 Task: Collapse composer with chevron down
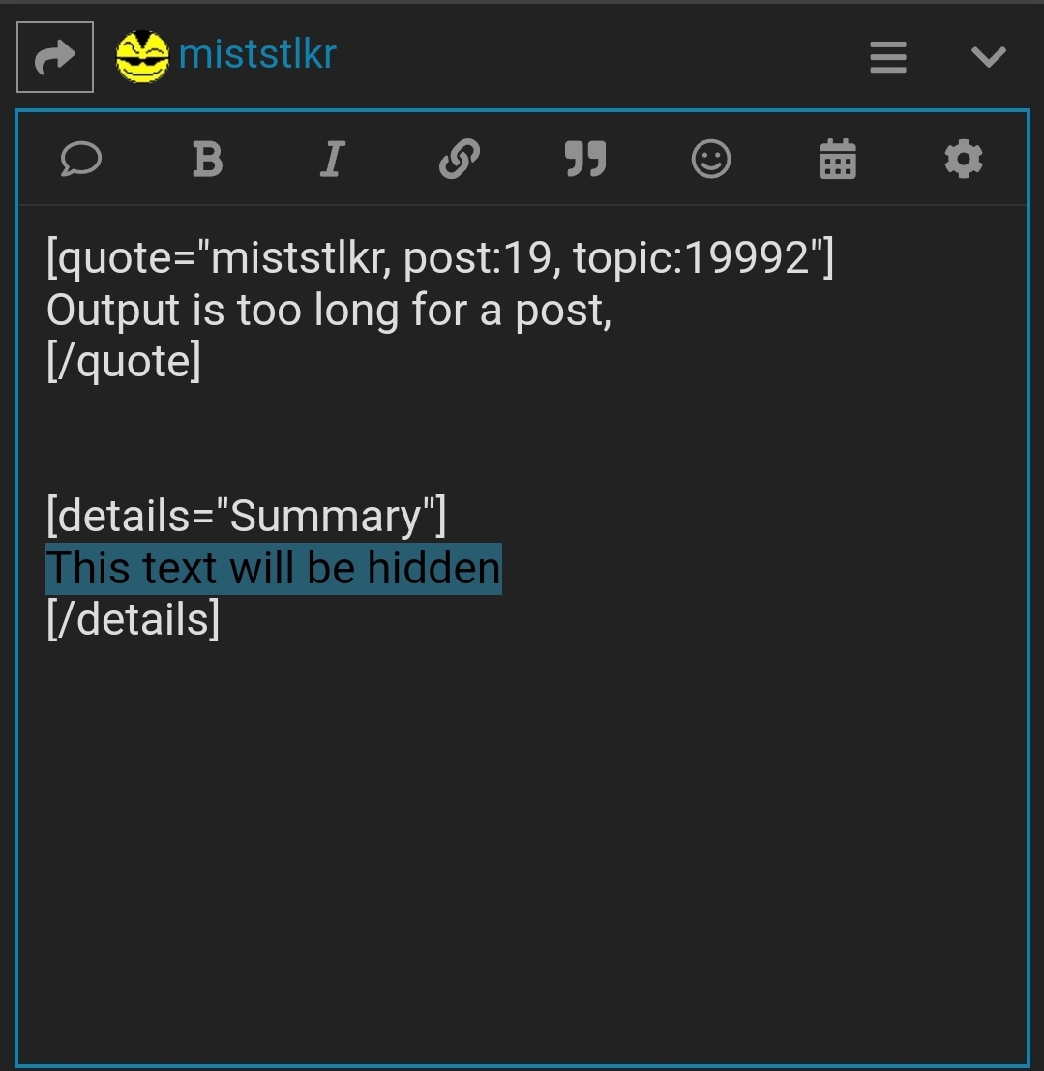(989, 57)
